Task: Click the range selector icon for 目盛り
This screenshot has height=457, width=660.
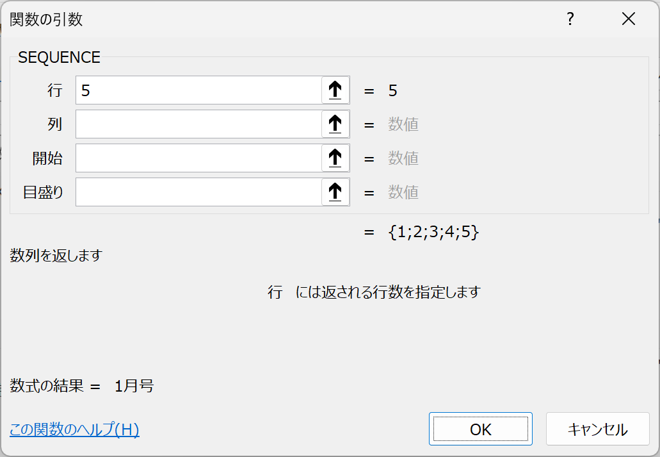Action: [335, 192]
